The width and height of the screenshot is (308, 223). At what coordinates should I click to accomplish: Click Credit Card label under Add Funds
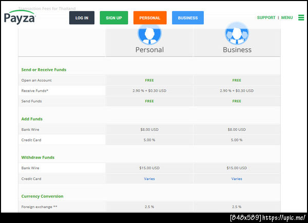tap(31, 140)
